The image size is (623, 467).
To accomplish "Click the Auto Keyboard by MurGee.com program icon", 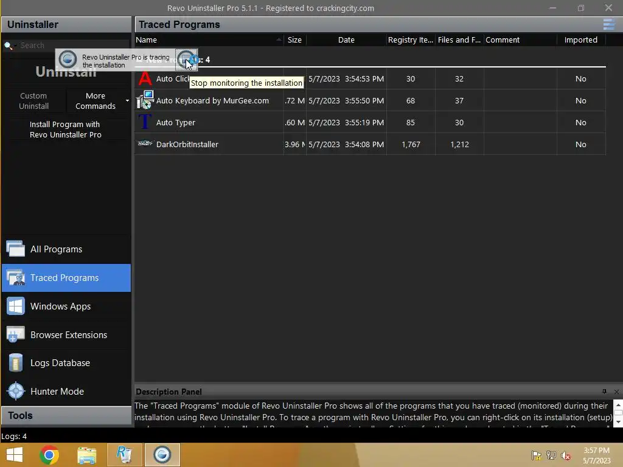I will click(x=145, y=100).
